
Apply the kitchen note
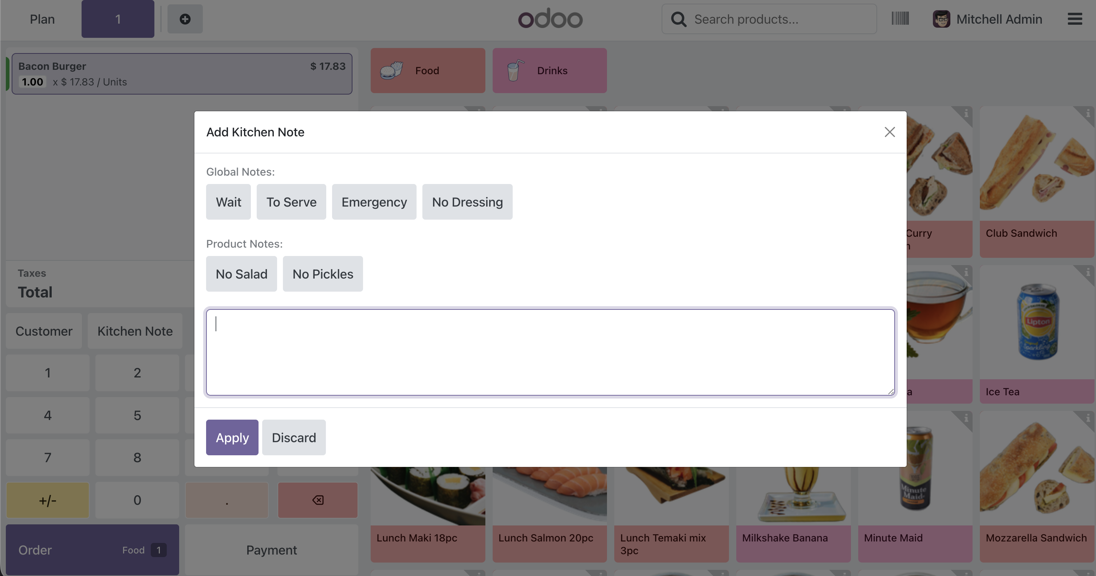pyautogui.click(x=232, y=437)
